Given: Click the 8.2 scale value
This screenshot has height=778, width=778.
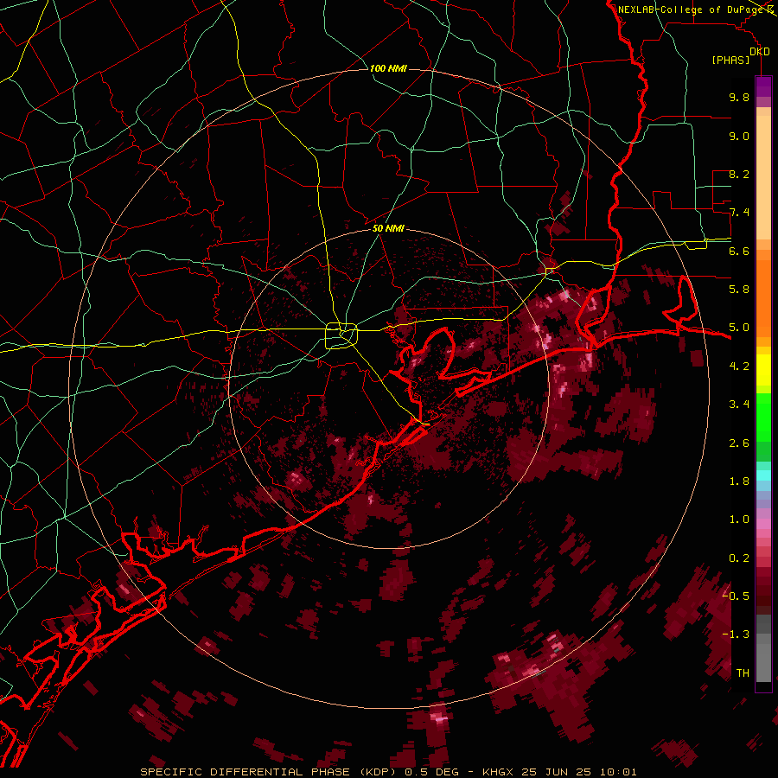Looking at the screenshot, I should point(739,174).
